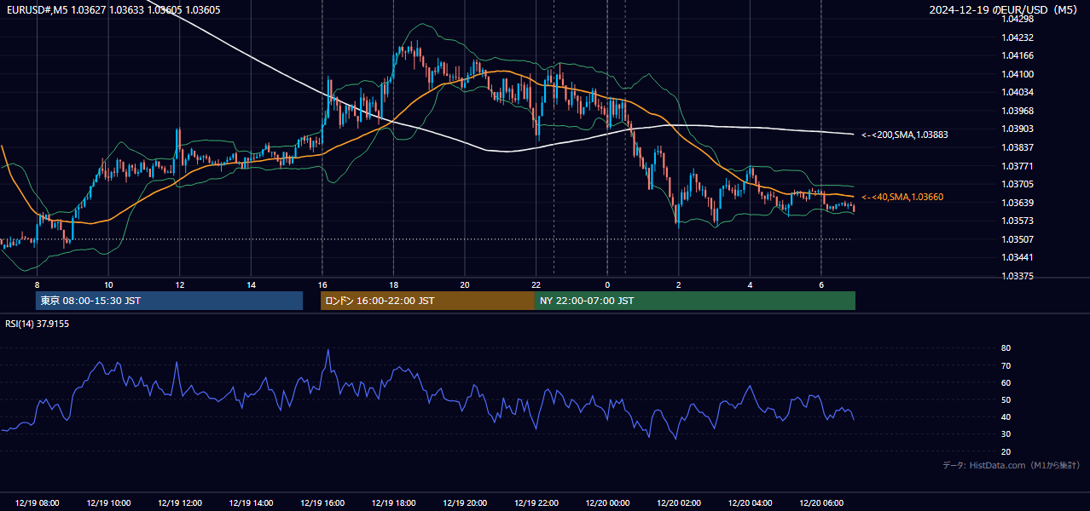Click the 12/20 02:00 date label
This screenshot has height=511, width=1090.
(x=679, y=503)
